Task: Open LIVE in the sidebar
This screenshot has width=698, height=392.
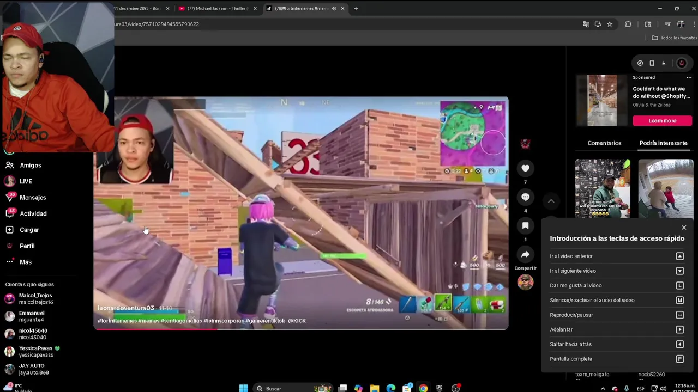Action: (x=19, y=181)
